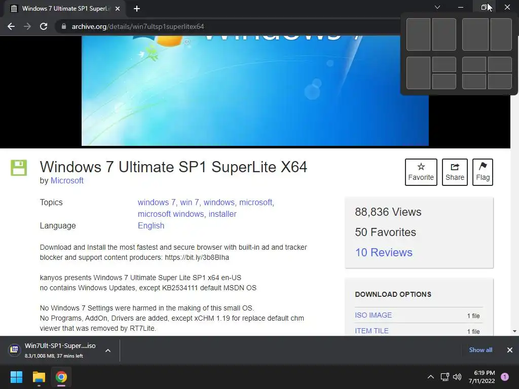519x389 pixels.
Task: Open the 'windows 7' topic link
Action: pos(156,203)
